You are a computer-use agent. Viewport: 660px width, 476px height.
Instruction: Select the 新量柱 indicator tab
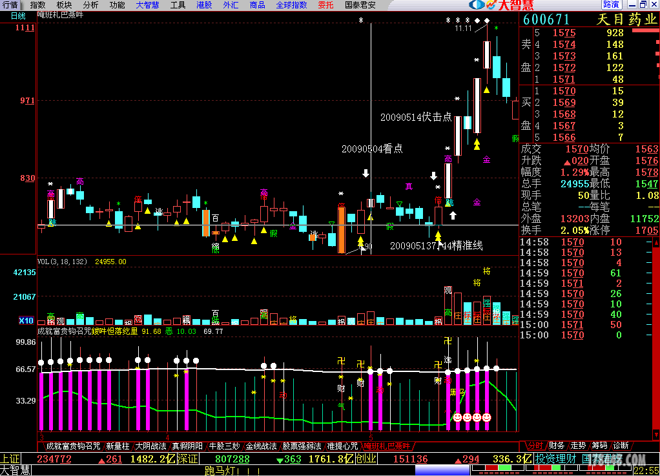pyautogui.click(x=118, y=446)
